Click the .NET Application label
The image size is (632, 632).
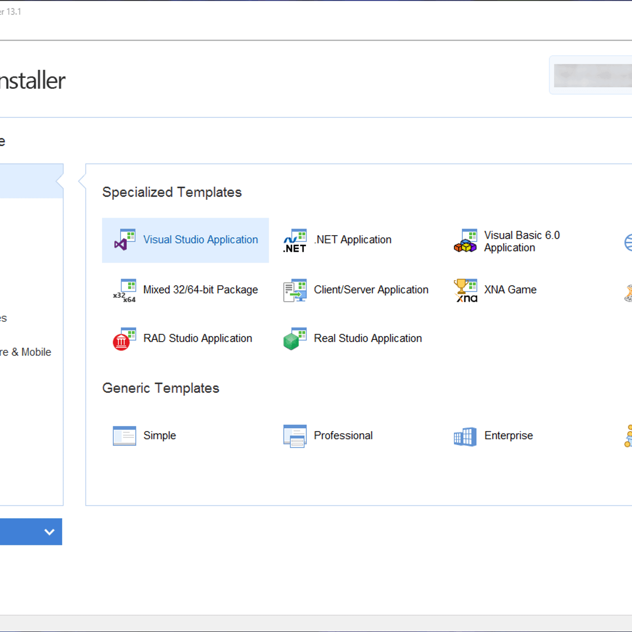point(353,240)
